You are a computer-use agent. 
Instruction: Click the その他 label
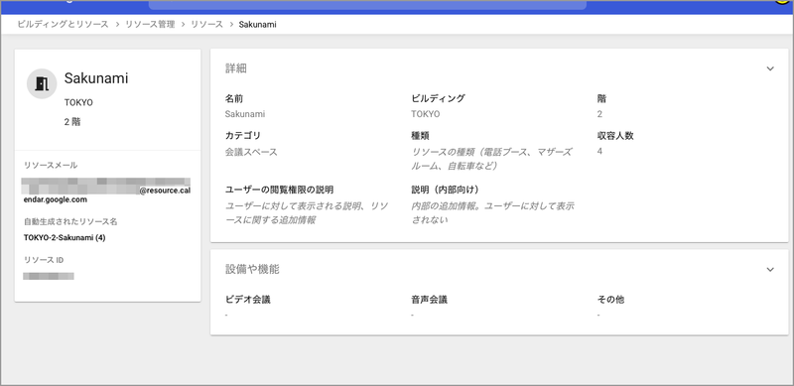(x=610, y=300)
